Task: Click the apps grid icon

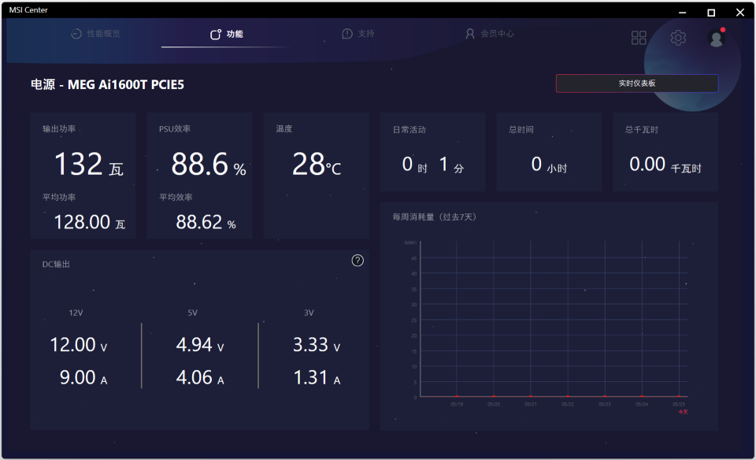Action: pyautogui.click(x=639, y=38)
